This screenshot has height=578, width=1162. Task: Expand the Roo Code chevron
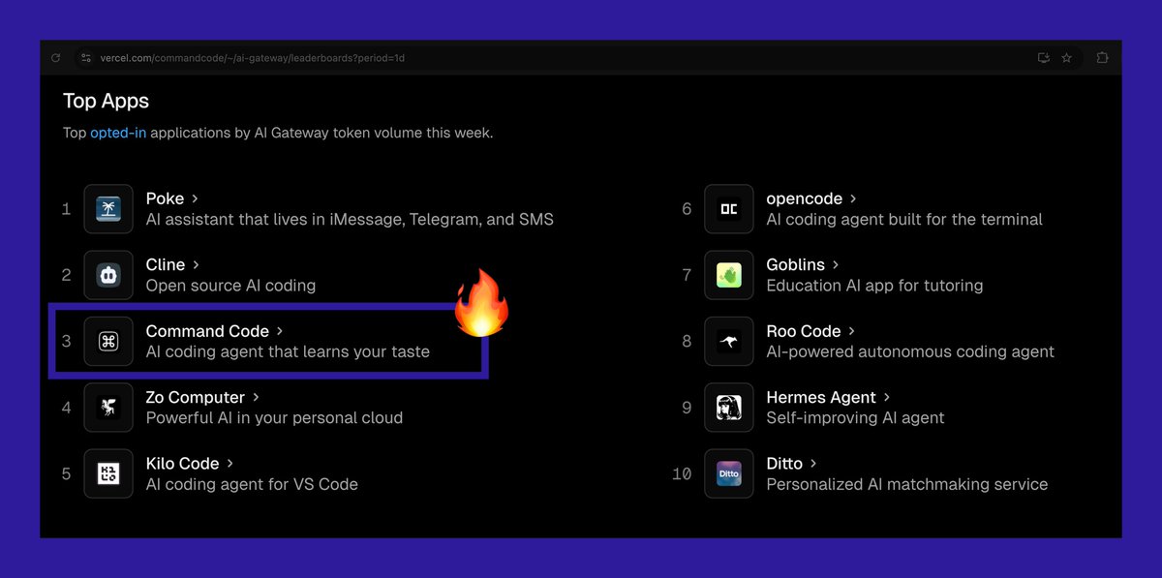tap(851, 331)
